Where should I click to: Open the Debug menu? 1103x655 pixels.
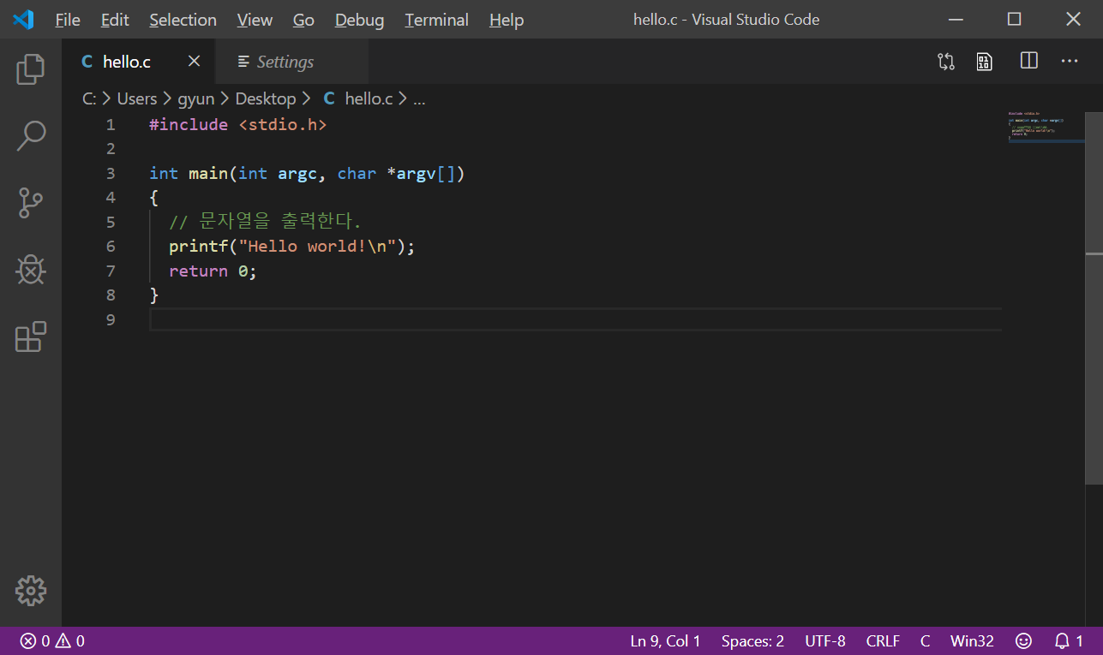(x=359, y=20)
